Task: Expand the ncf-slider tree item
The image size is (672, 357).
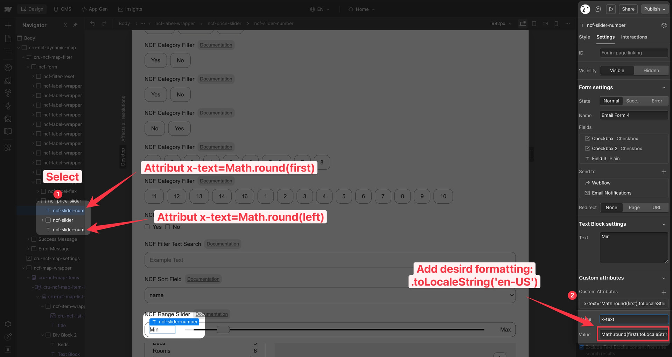Action: click(43, 220)
